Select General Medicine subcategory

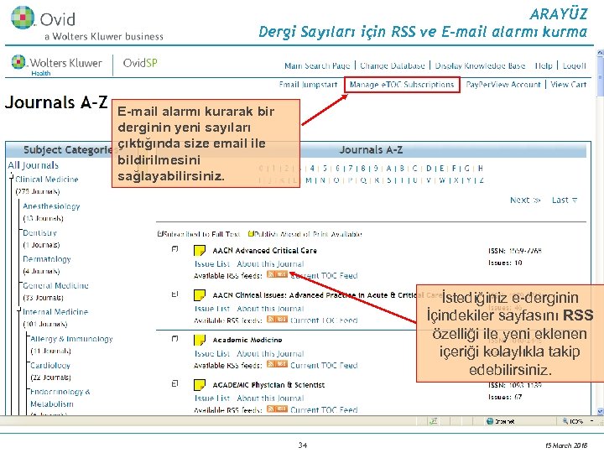(x=55, y=285)
